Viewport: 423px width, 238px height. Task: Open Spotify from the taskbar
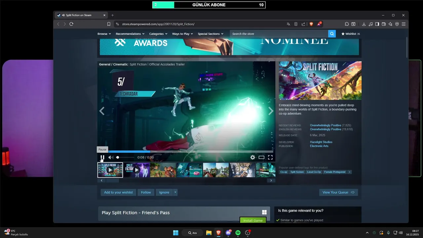pyautogui.click(x=238, y=233)
